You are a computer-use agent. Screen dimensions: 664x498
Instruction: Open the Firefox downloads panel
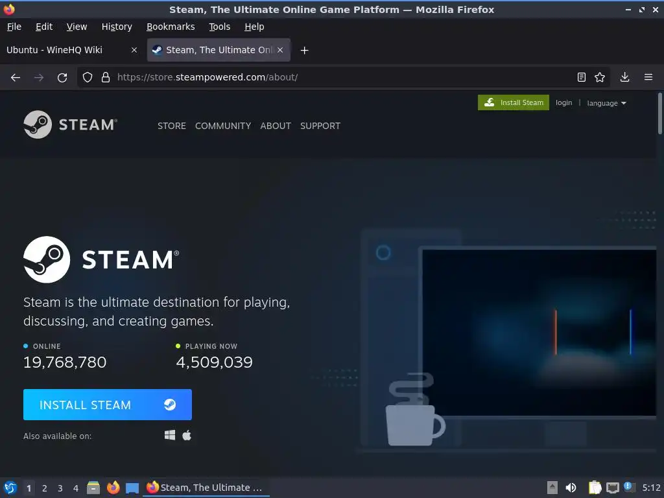coord(624,77)
